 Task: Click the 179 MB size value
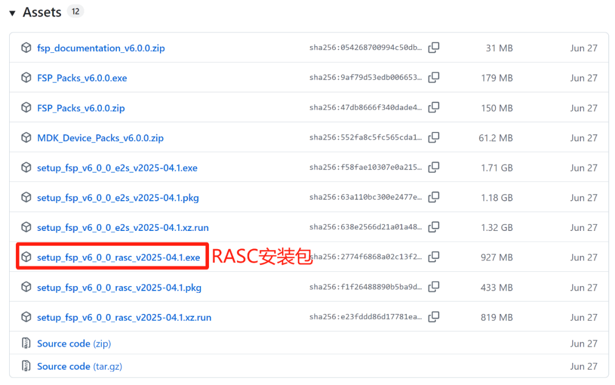click(x=497, y=78)
